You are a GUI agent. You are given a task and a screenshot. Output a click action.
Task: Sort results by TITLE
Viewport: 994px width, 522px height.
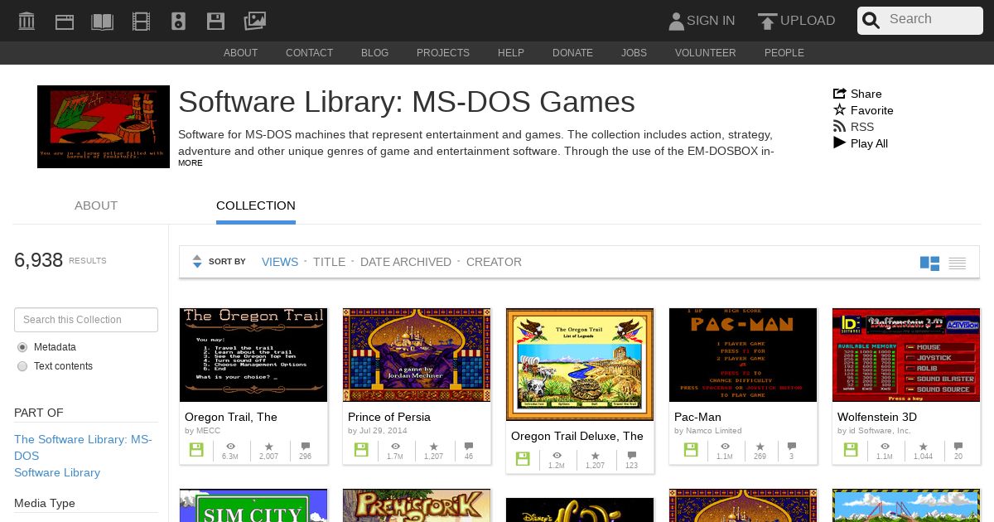pyautogui.click(x=329, y=262)
